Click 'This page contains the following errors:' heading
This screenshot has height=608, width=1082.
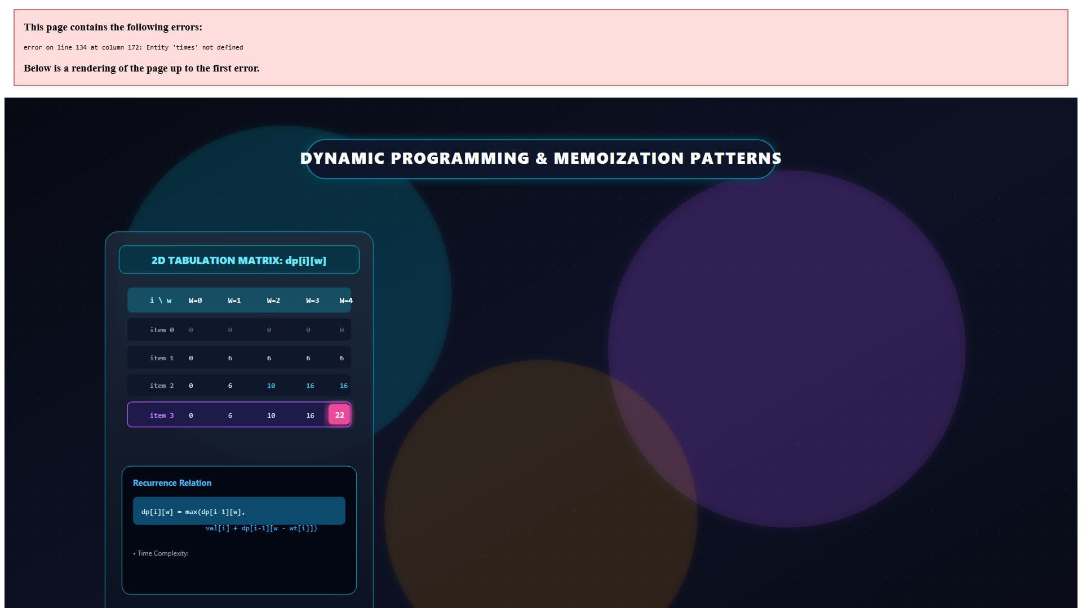coord(113,27)
